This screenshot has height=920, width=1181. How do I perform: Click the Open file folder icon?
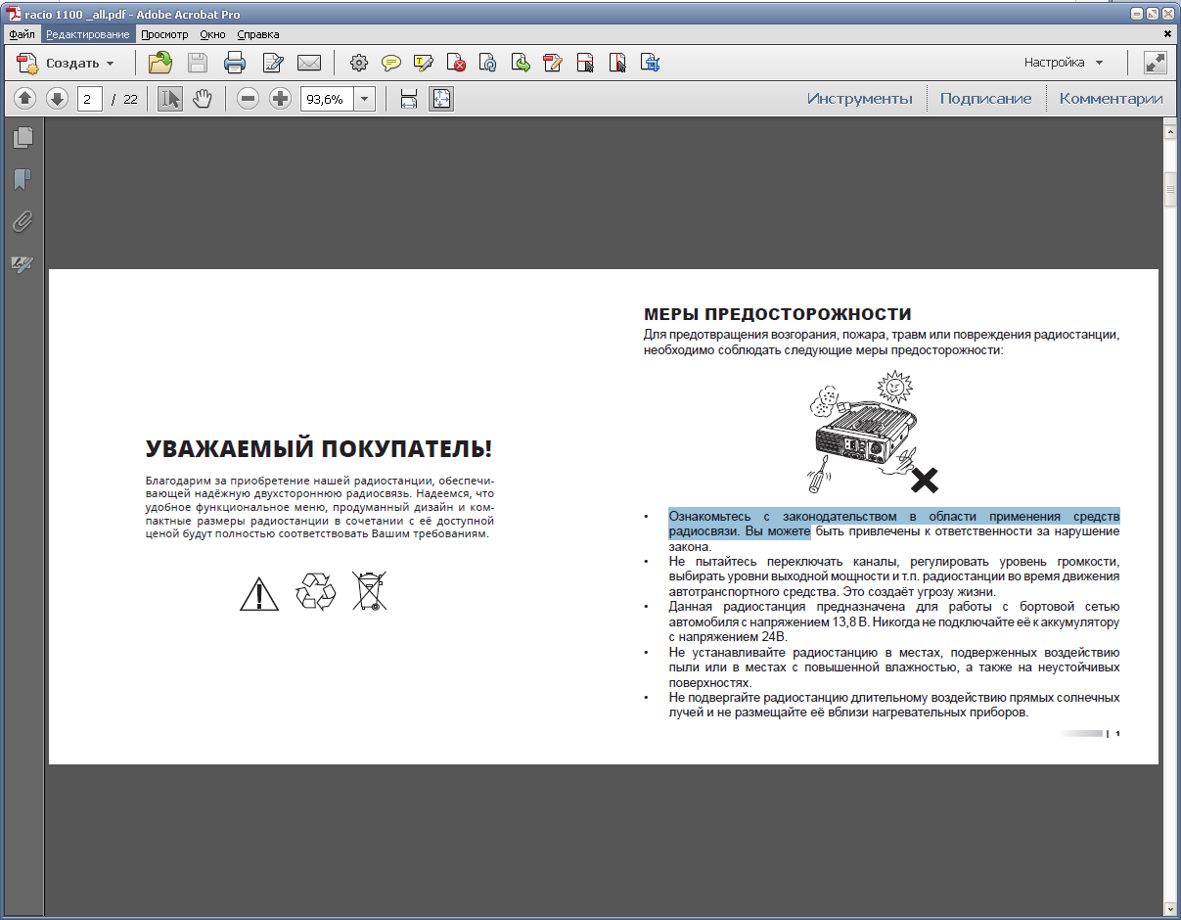[160, 64]
